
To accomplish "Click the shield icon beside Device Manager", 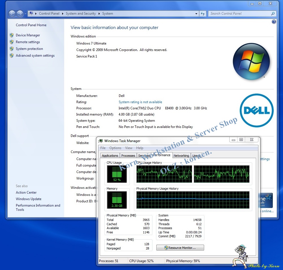I will pyautogui.click(x=12, y=35).
